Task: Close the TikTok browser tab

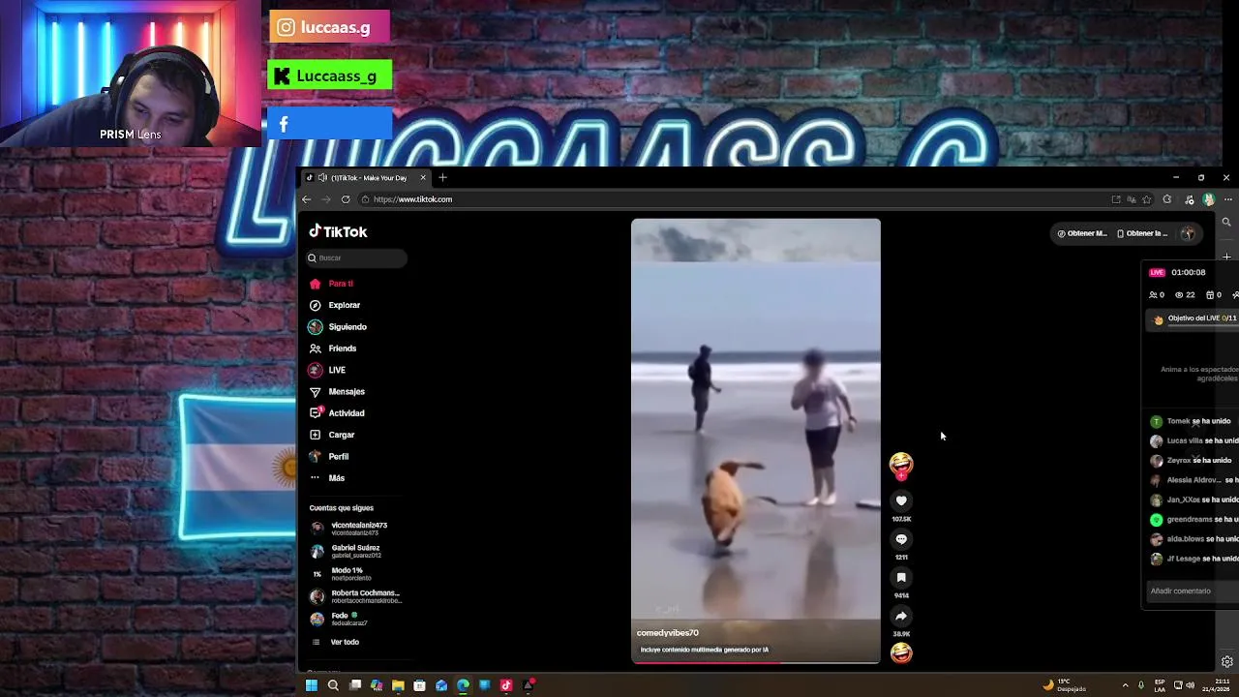Action: click(422, 178)
